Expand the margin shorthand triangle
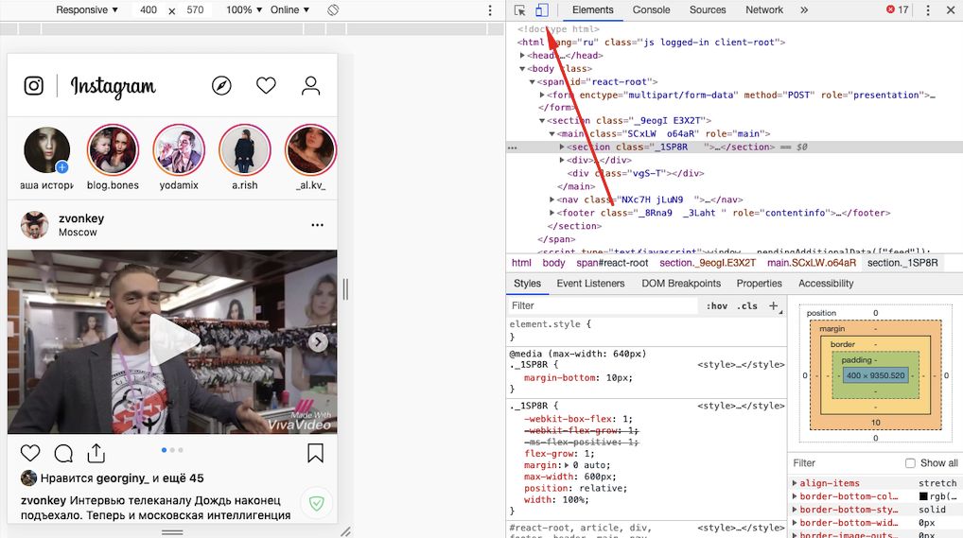Screen dimensions: 963x538 pos(567,465)
